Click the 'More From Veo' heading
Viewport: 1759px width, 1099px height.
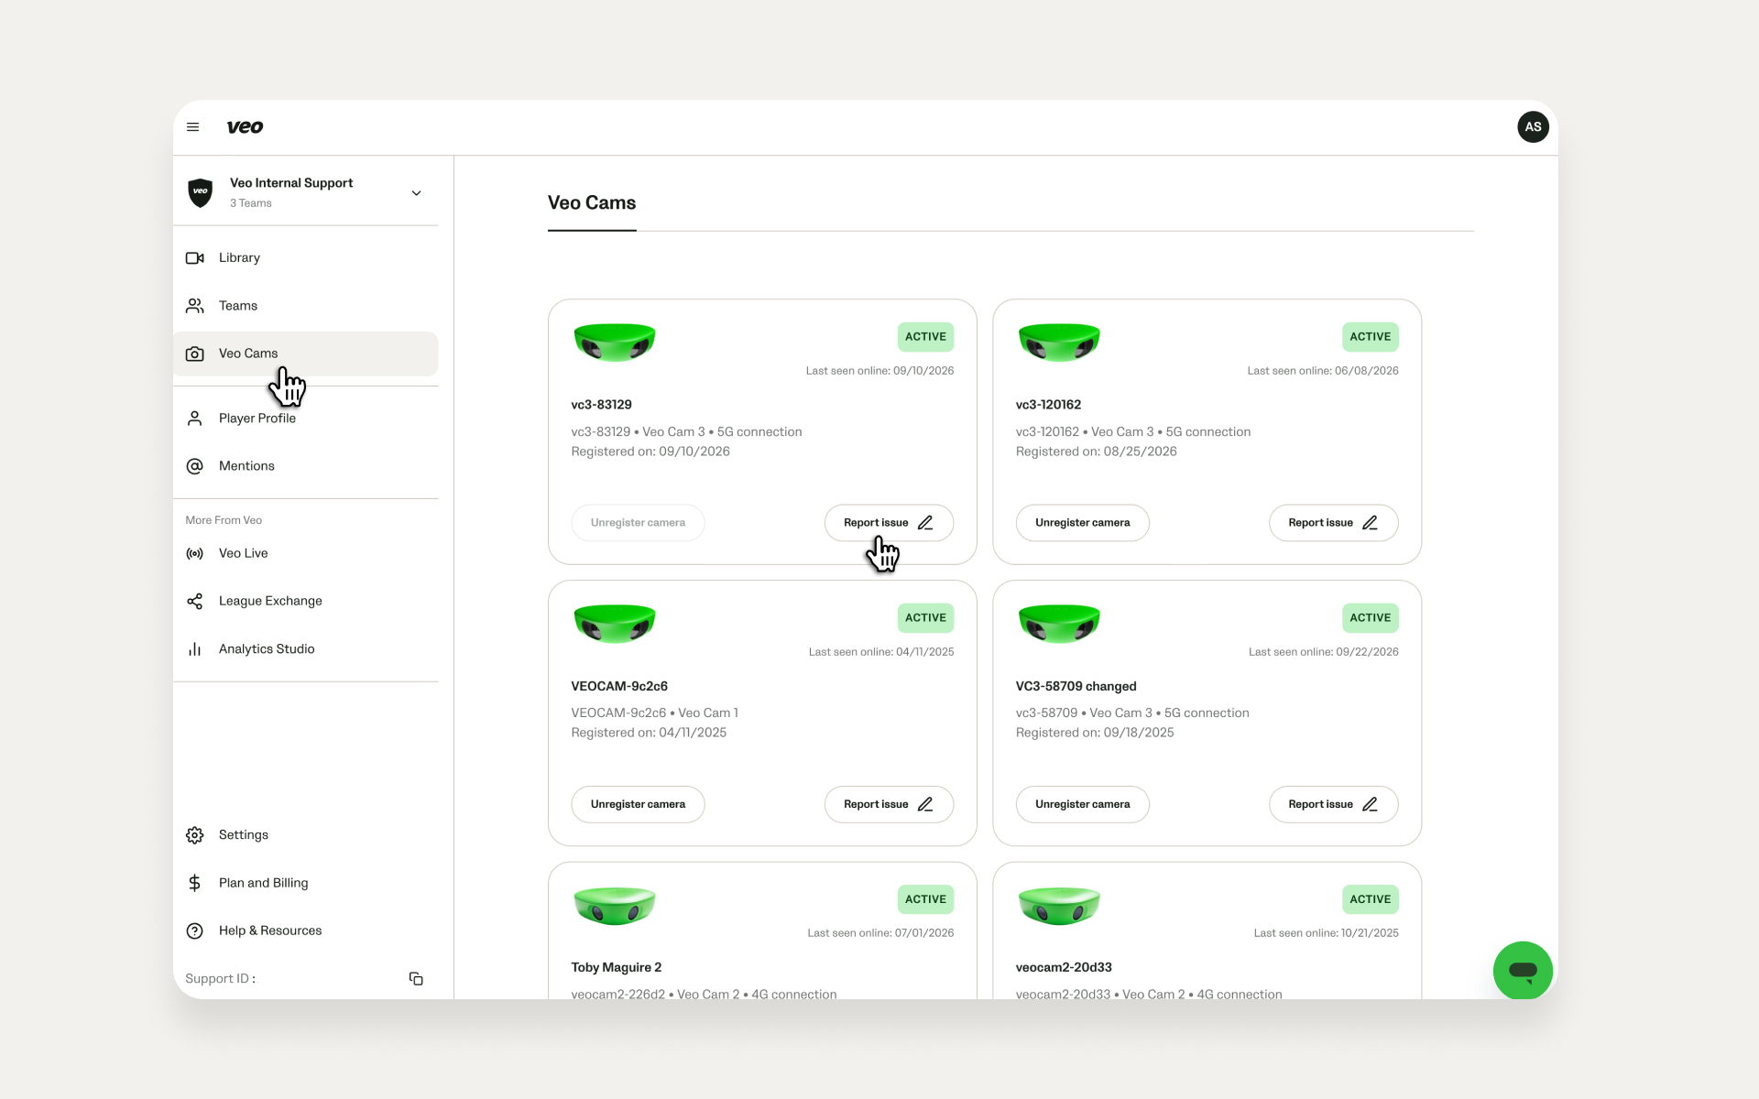(224, 520)
